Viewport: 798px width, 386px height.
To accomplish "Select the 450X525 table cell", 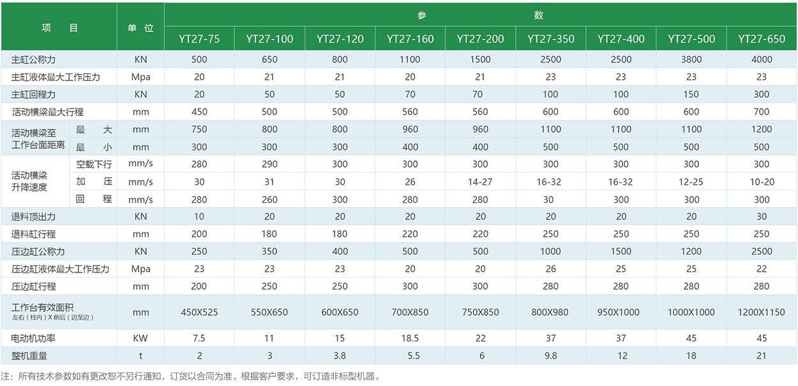I will click(x=199, y=313).
